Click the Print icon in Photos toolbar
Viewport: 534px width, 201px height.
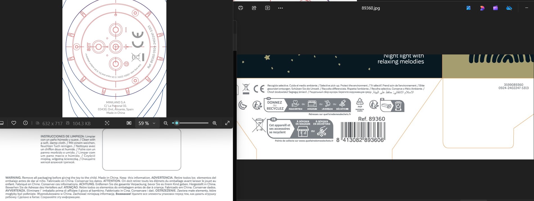pyautogui.click(x=241, y=8)
